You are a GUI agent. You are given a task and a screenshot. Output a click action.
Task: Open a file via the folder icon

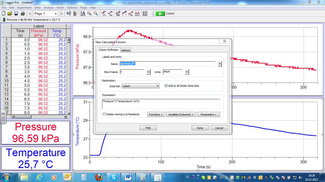(10, 13)
